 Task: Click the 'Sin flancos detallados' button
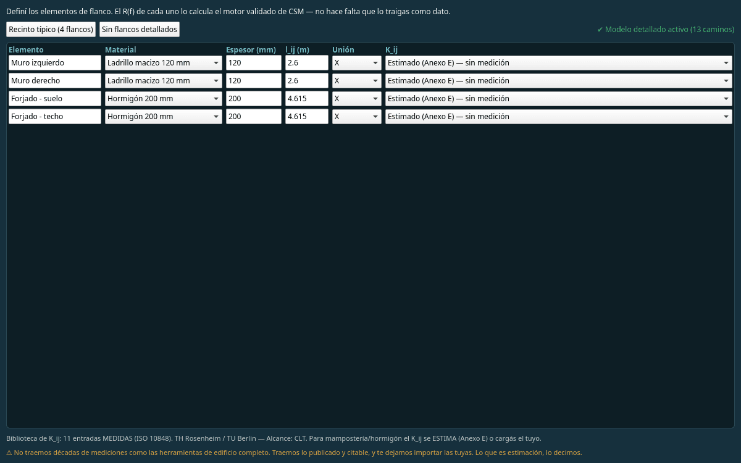[x=140, y=29]
